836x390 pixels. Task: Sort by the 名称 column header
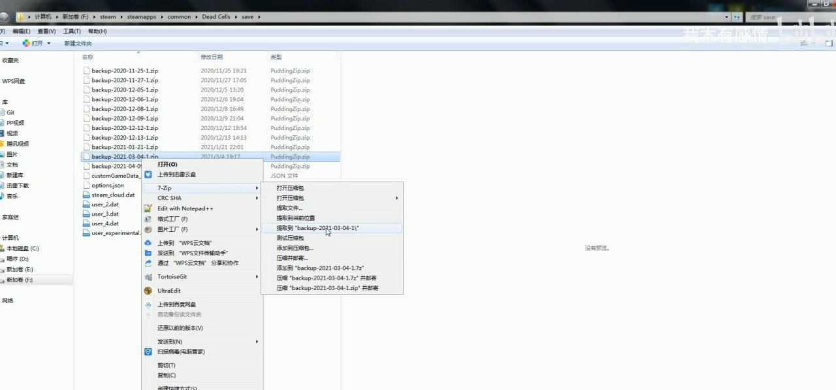(x=88, y=57)
